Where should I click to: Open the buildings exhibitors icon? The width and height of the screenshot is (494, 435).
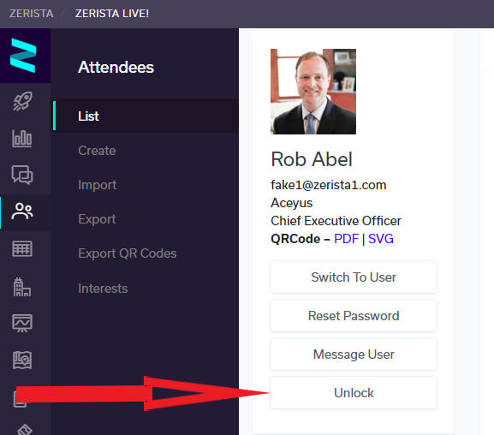22,287
